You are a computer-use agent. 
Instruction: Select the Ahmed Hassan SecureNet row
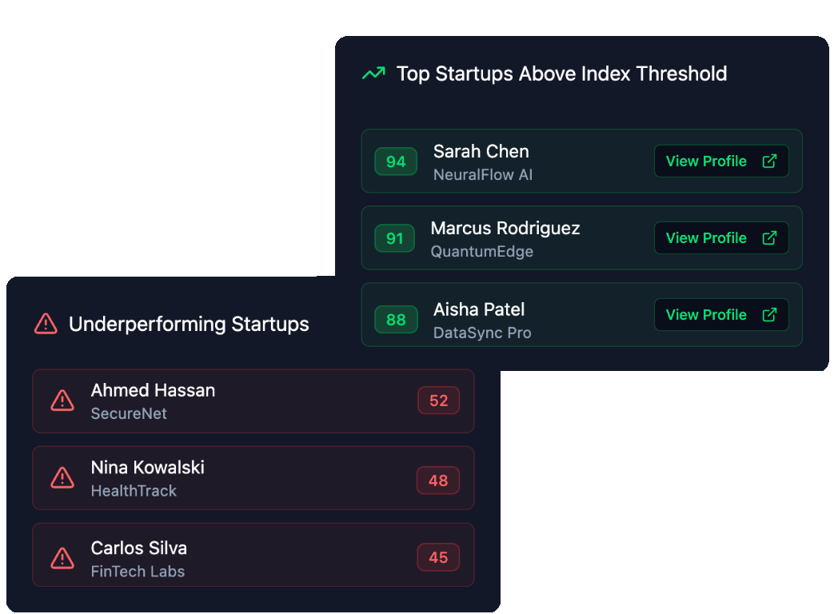253,401
